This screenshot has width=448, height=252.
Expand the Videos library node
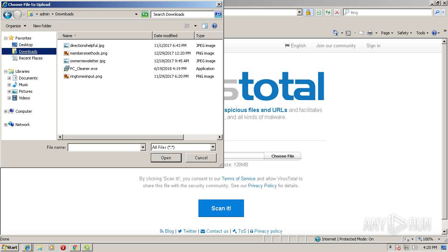pyautogui.click(x=9, y=98)
